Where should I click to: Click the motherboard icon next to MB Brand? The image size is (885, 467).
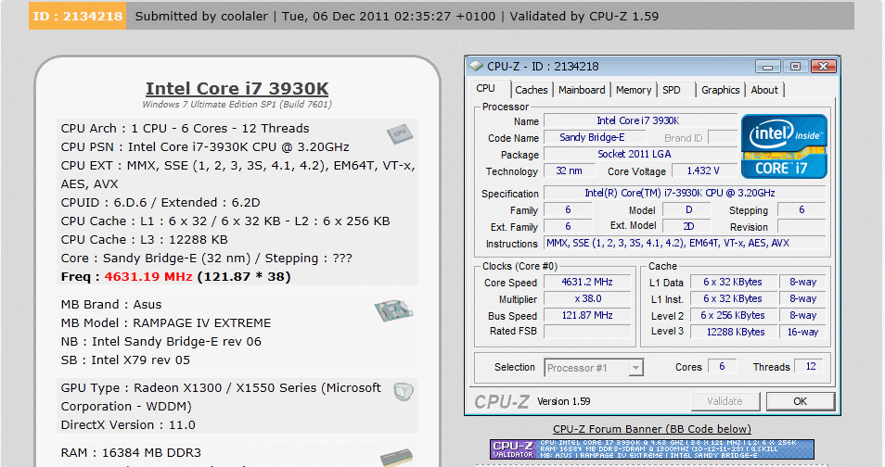tap(393, 310)
